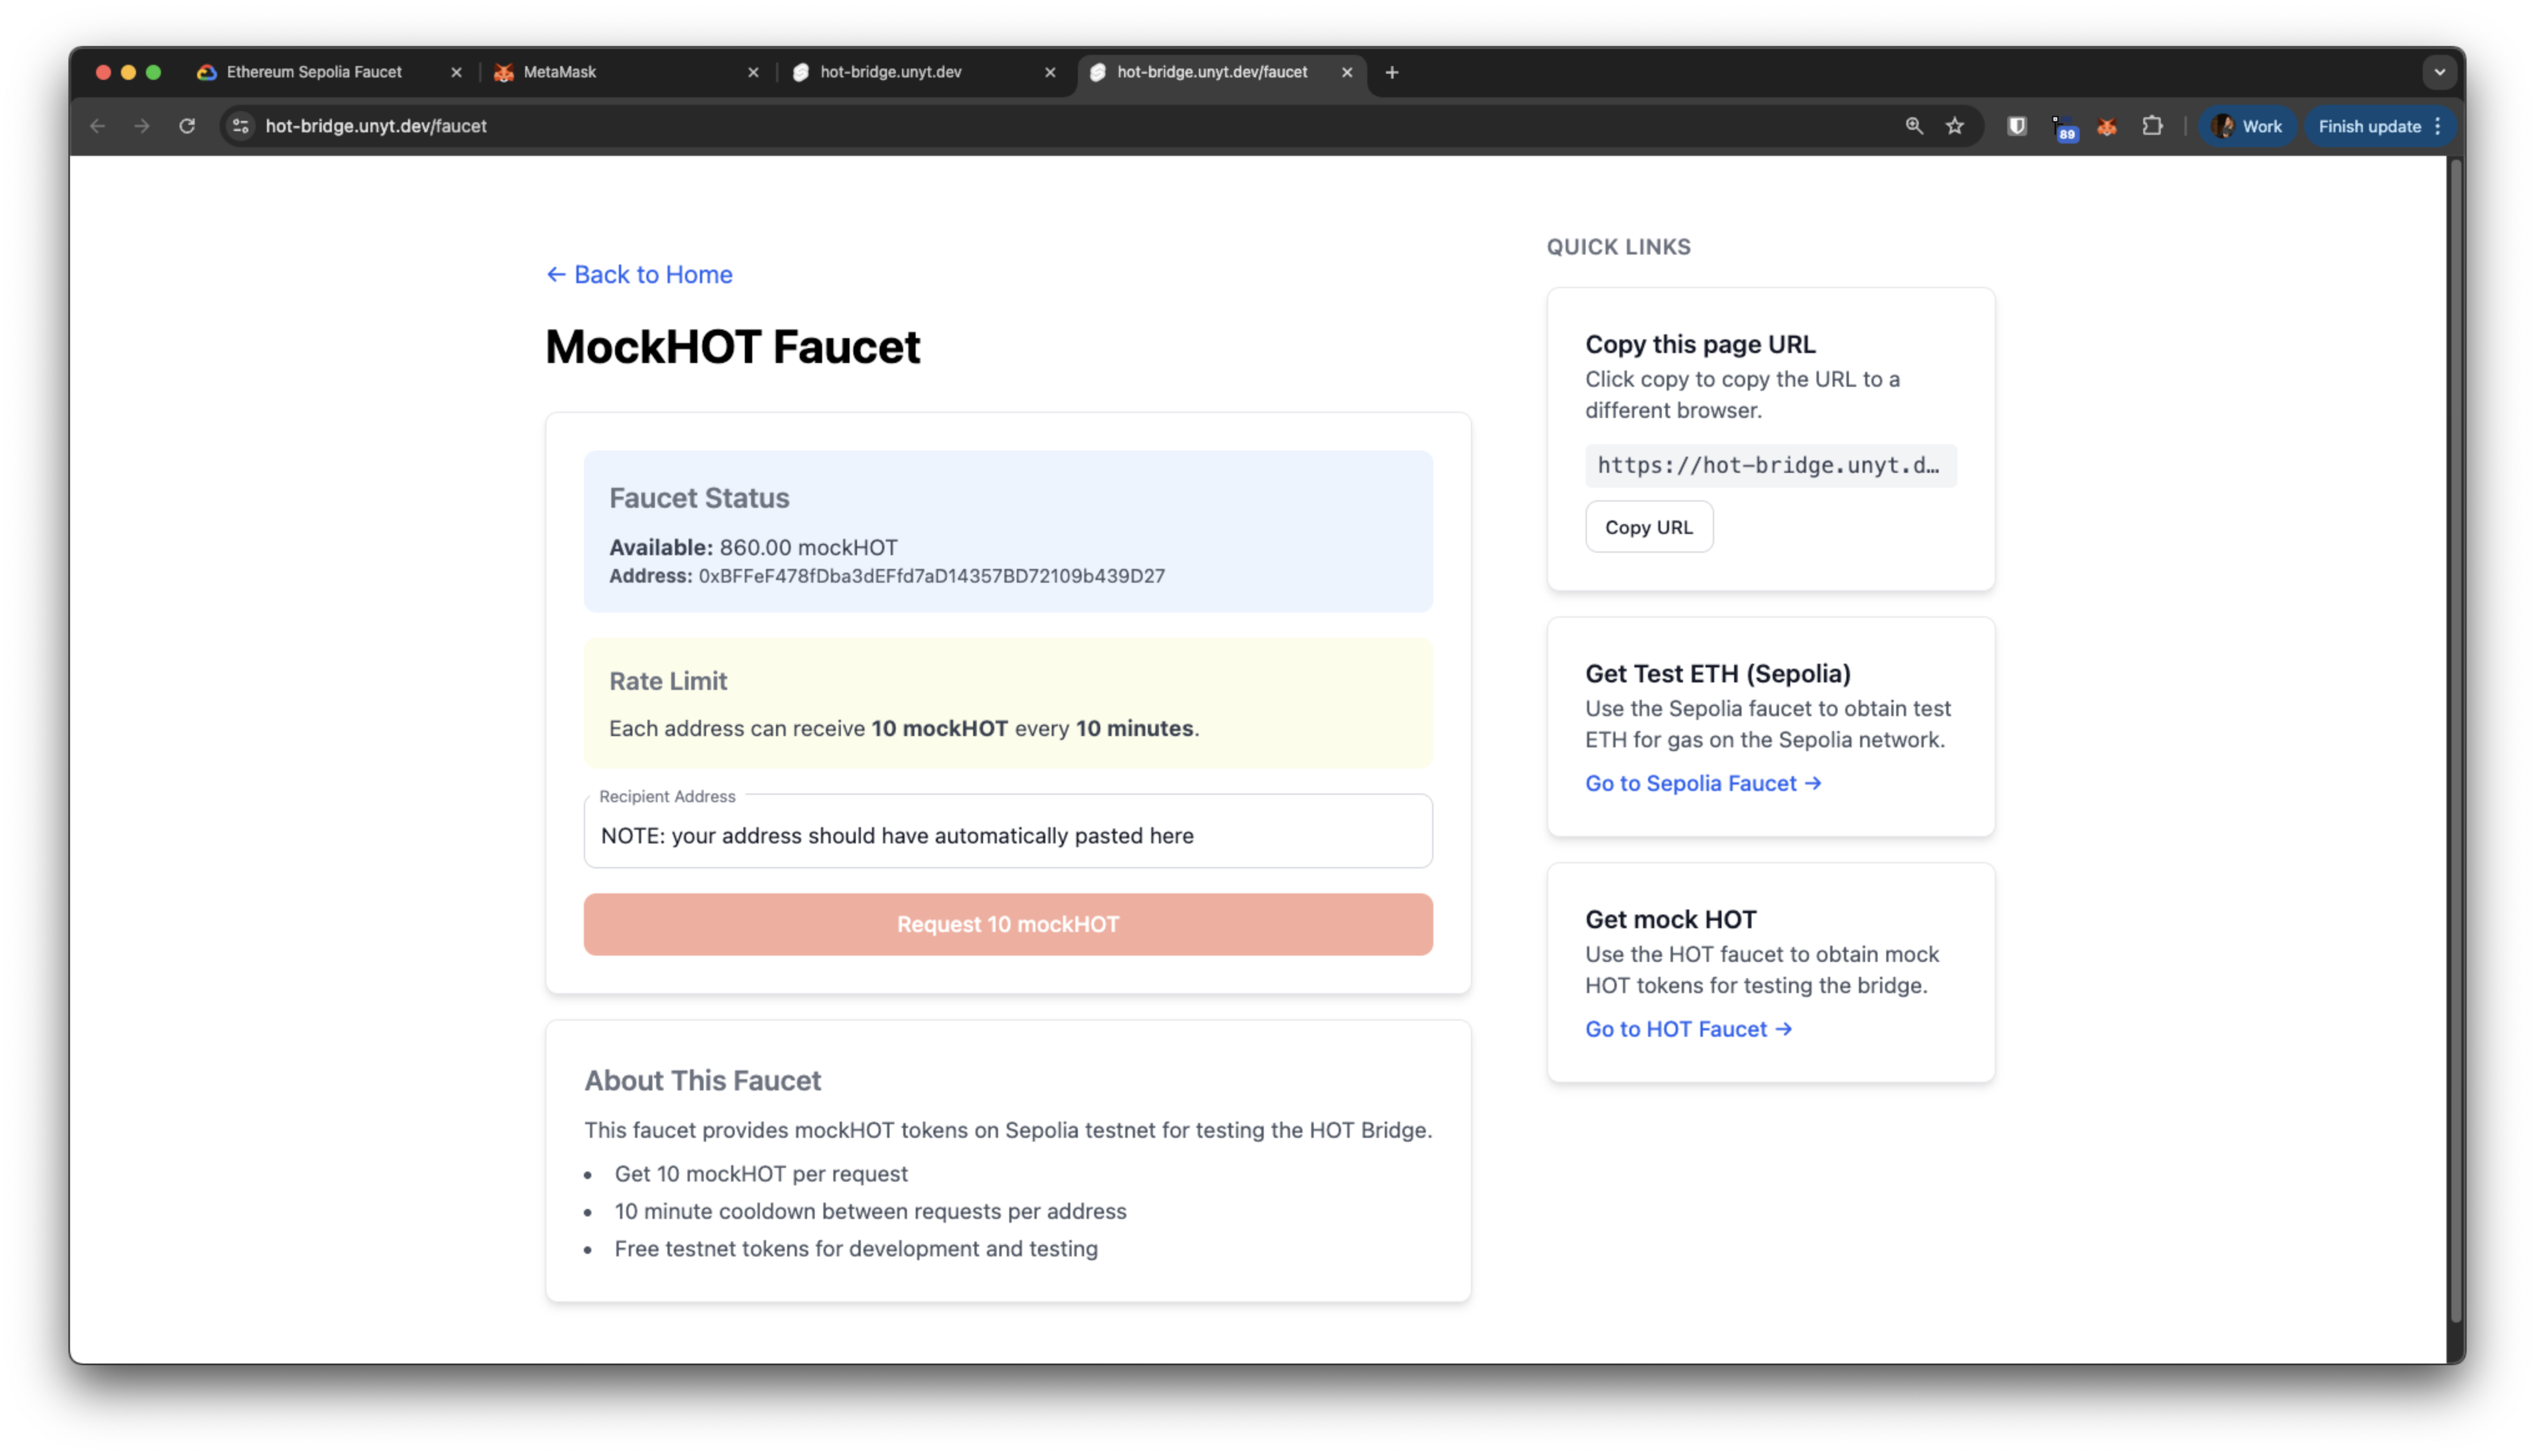Click the uBlock shield extension icon
This screenshot has width=2535, height=1456.
[2016, 126]
